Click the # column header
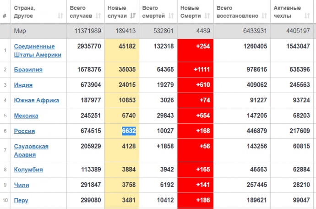Screen dimensions: 316x209 pos(5,16)
